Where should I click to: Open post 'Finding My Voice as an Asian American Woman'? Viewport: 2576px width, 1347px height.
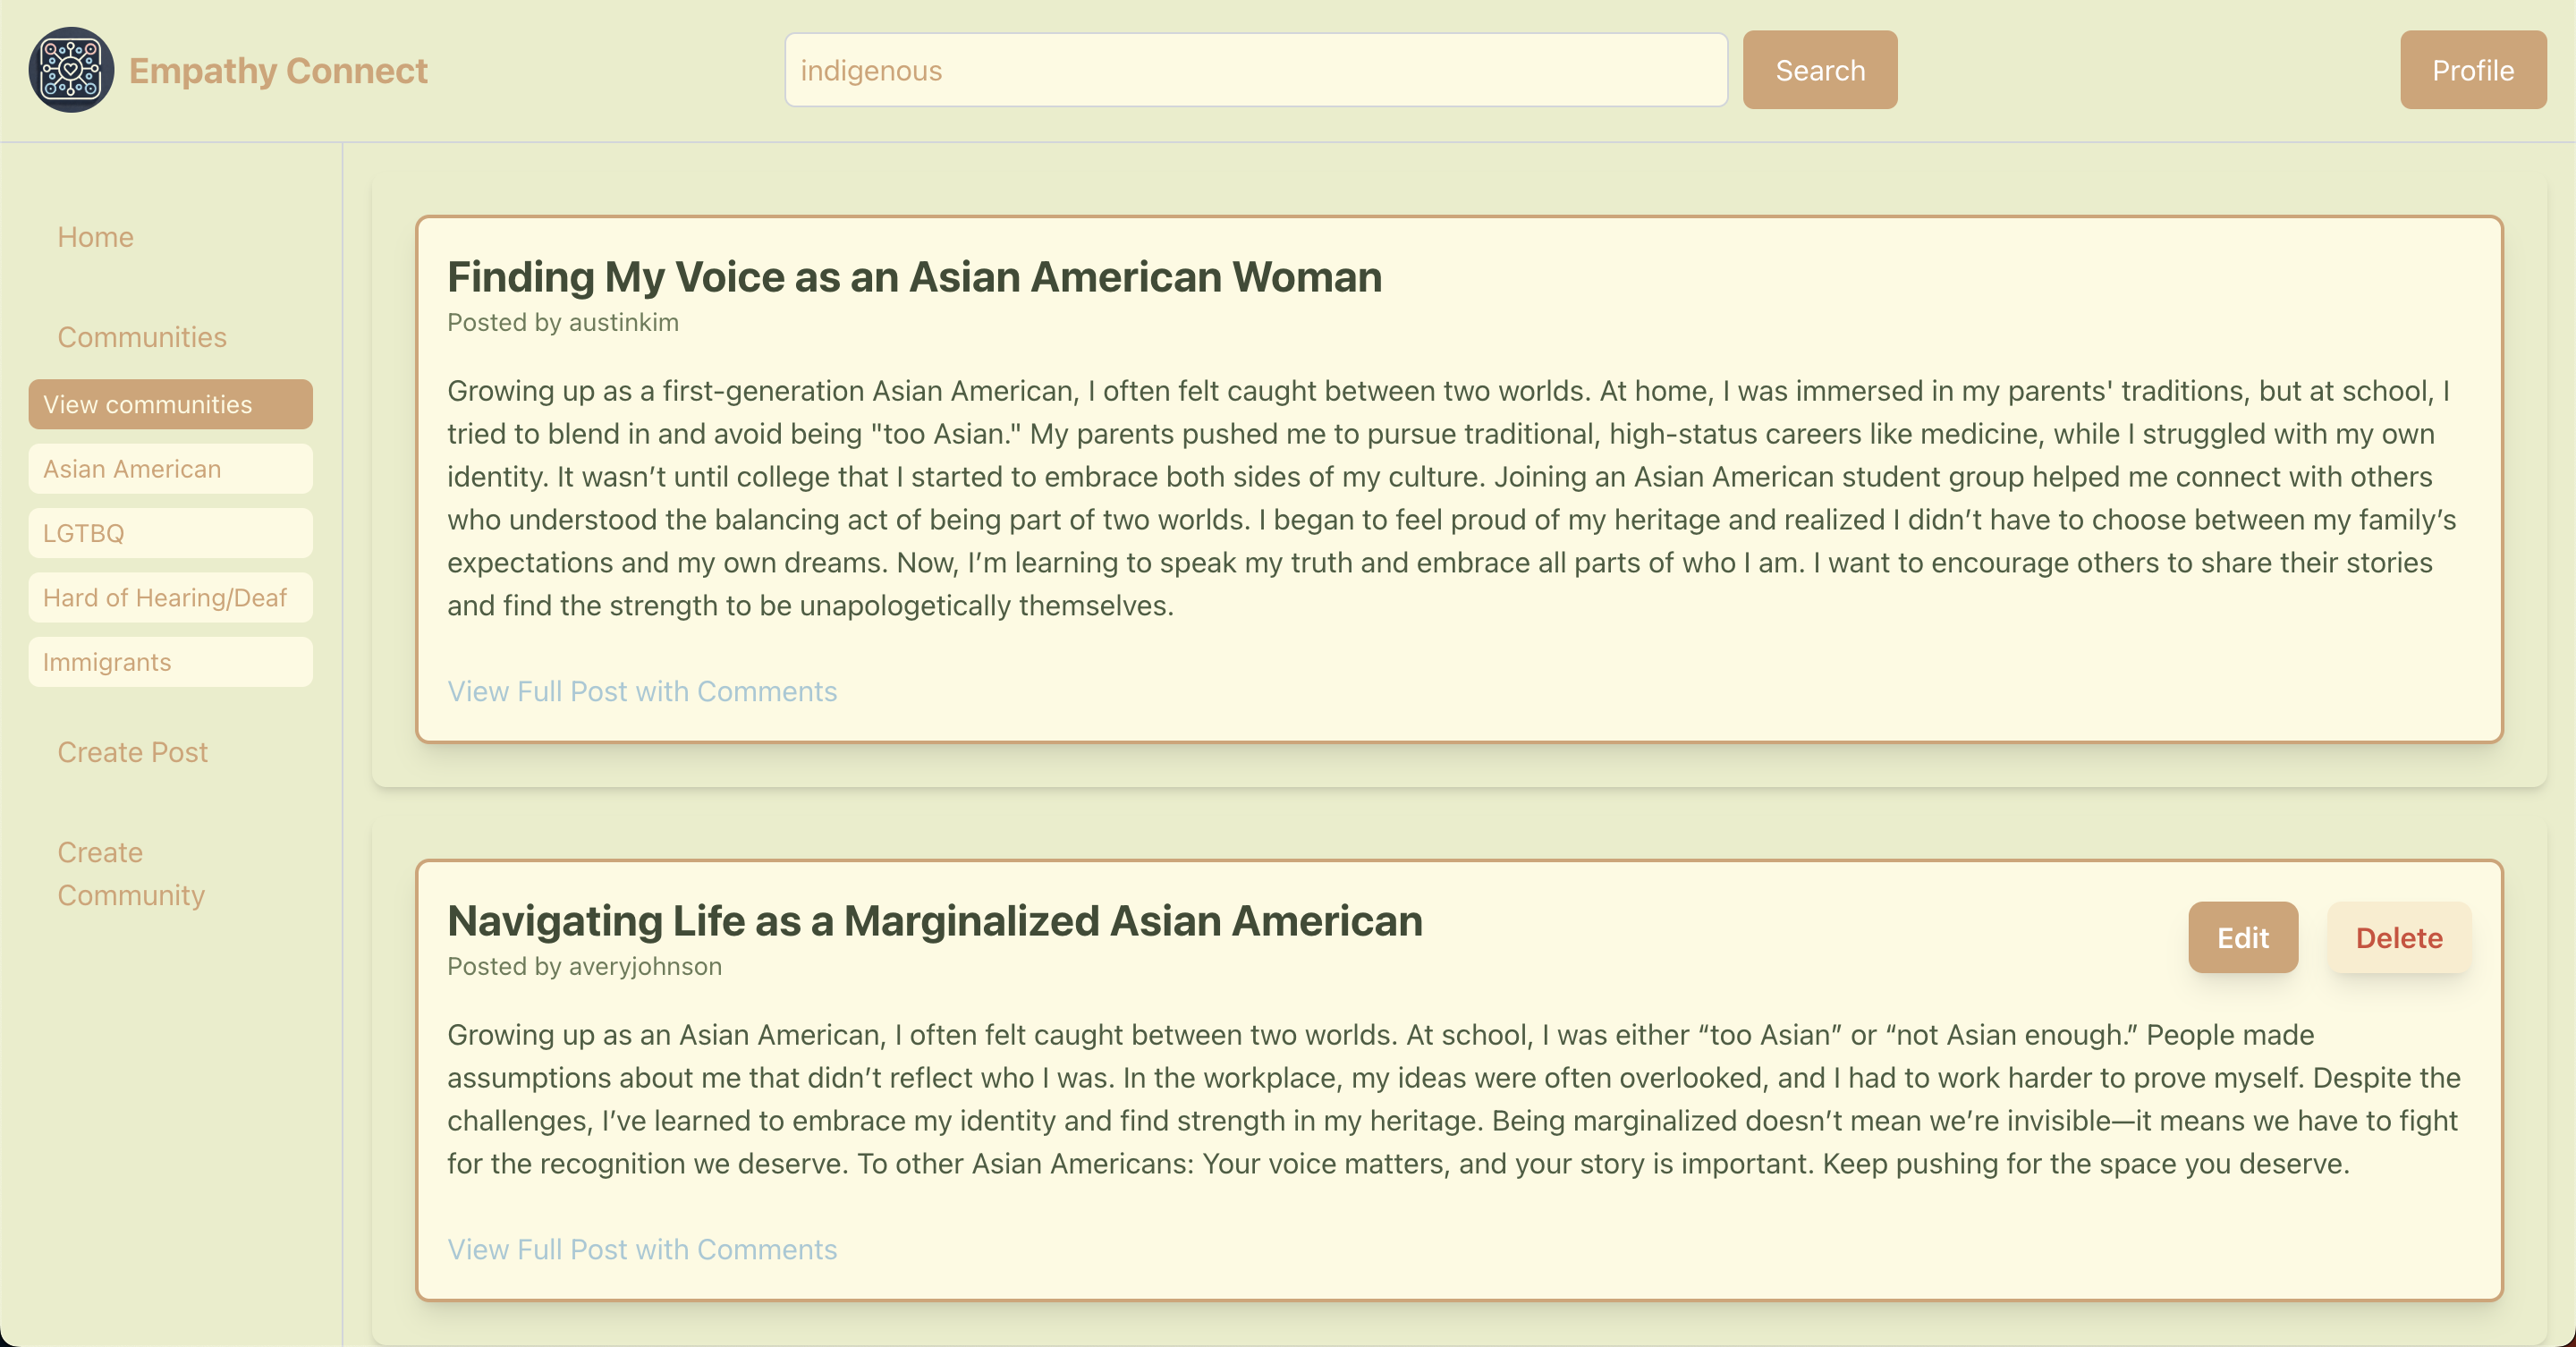click(x=914, y=277)
